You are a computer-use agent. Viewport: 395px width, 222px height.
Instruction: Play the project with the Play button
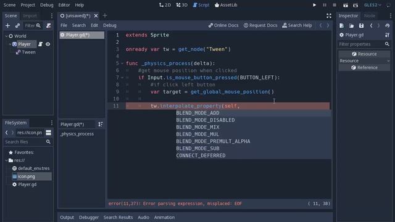coord(314,5)
